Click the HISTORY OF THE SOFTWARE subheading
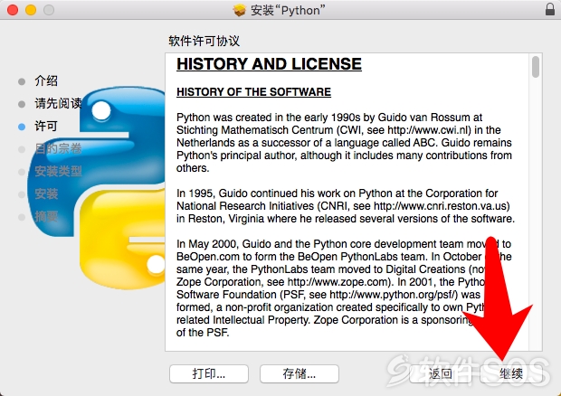 253,92
